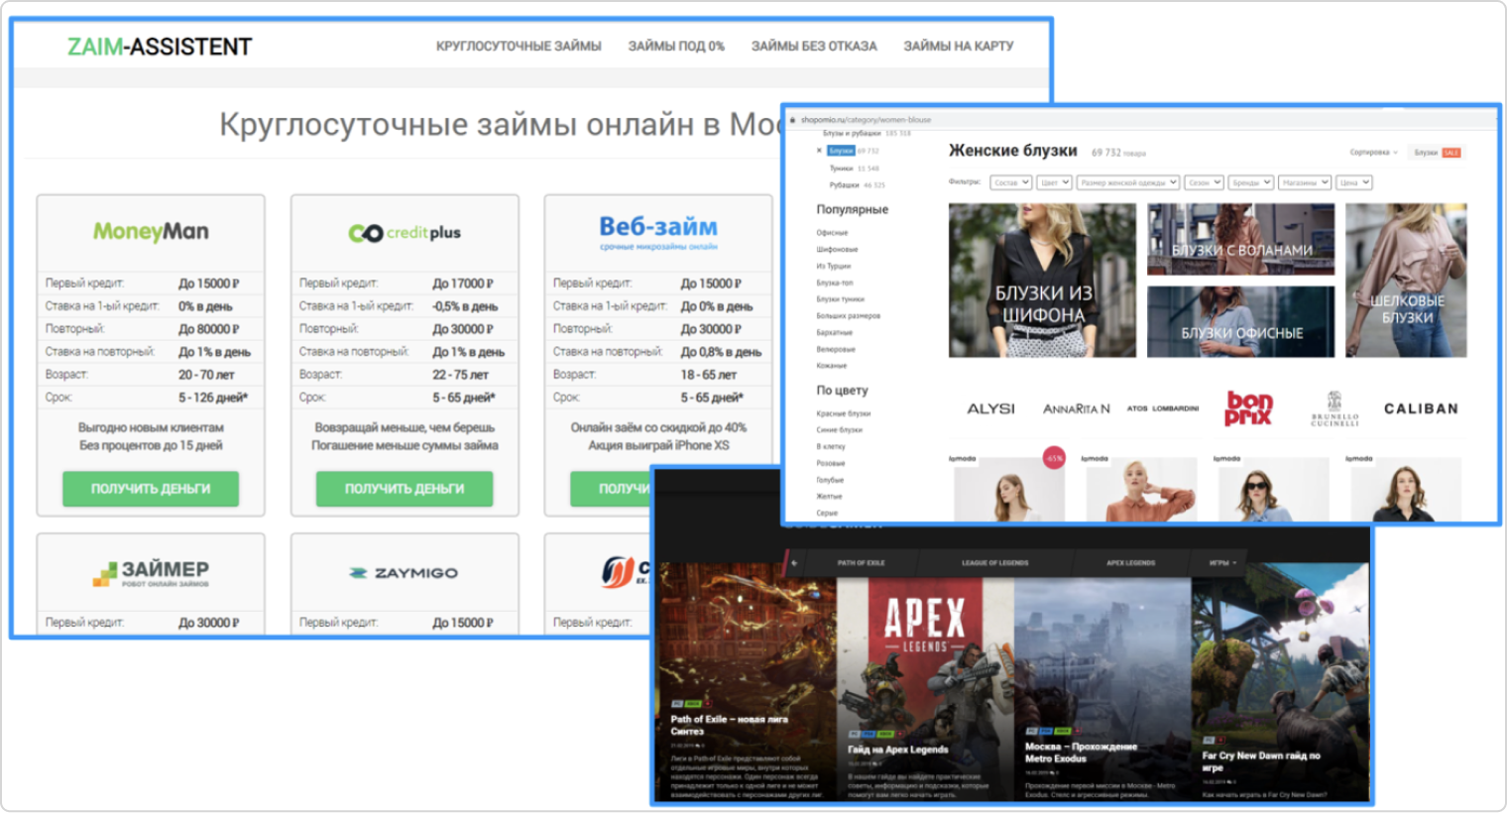This screenshot has height=813, width=1507.
Task: Select Рубашки subcategory in shop sidebar
Action: tap(844, 185)
